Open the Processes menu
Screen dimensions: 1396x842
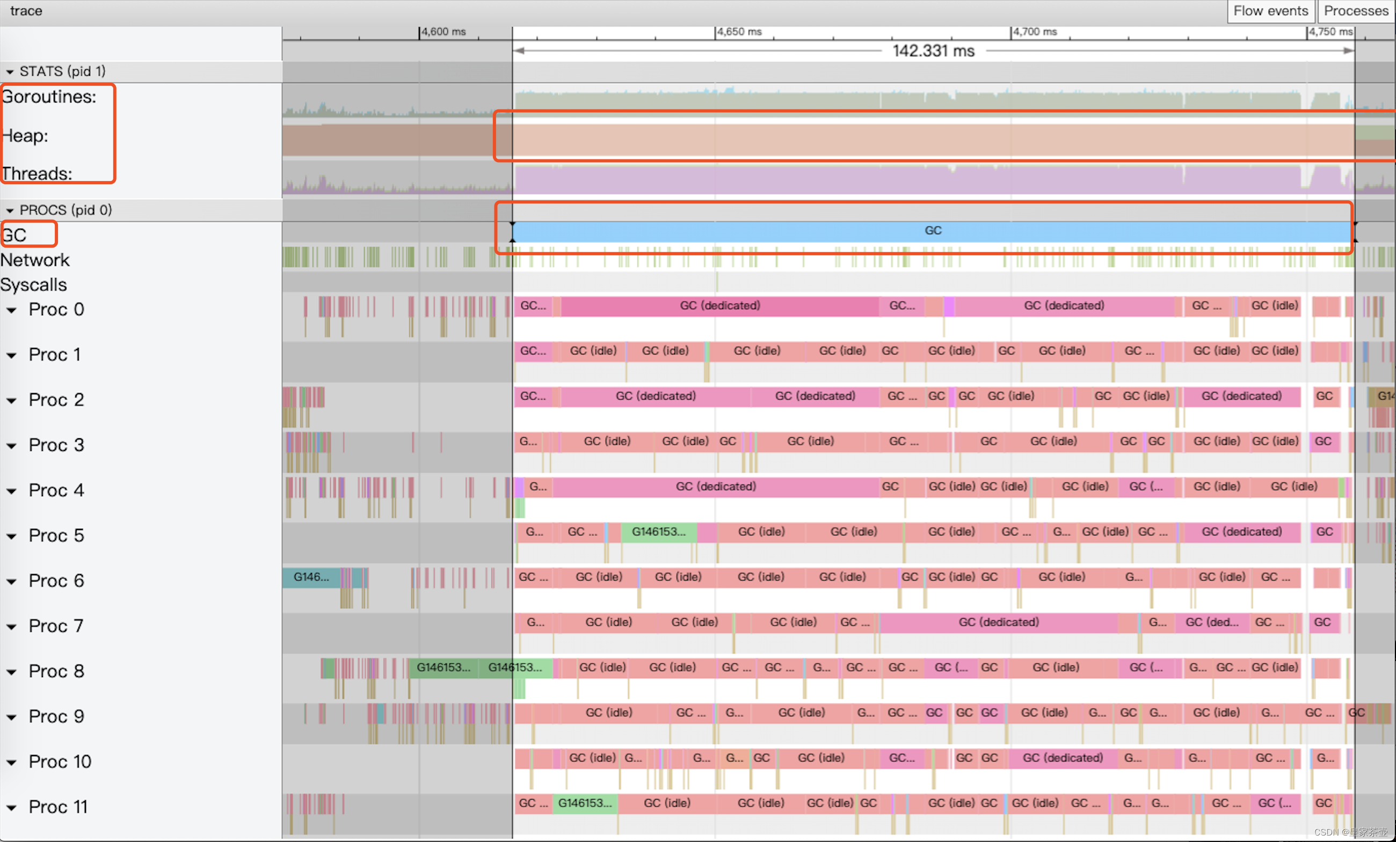[x=1355, y=11]
